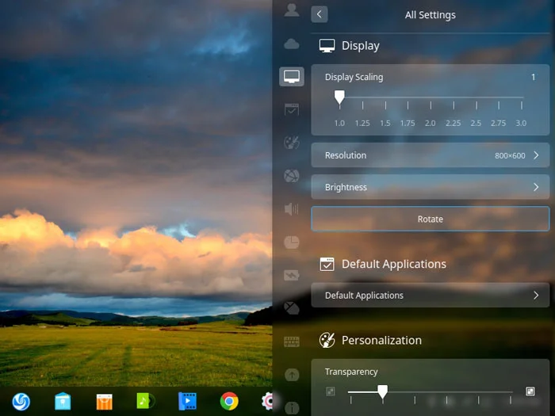Expand the Resolution 800×600 option
Image resolution: width=555 pixels, height=416 pixels.
tap(430, 155)
